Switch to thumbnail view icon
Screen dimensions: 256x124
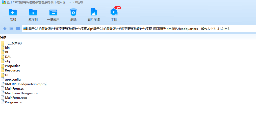[x=11, y=29]
